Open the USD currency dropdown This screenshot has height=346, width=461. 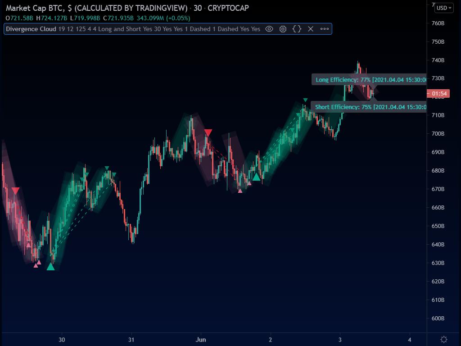point(443,8)
